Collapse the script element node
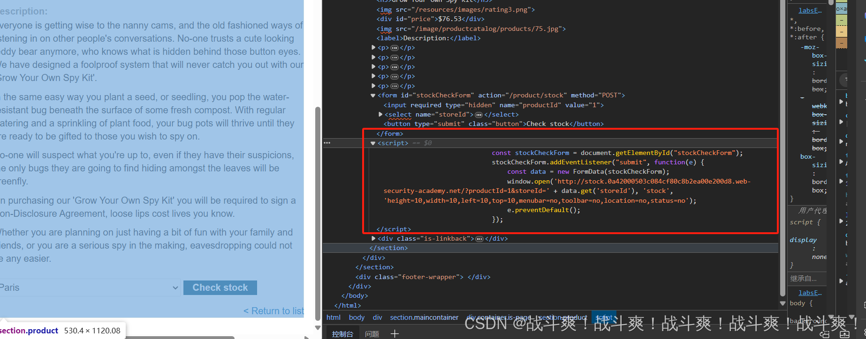Image resolution: width=866 pixels, height=339 pixels. (373, 143)
